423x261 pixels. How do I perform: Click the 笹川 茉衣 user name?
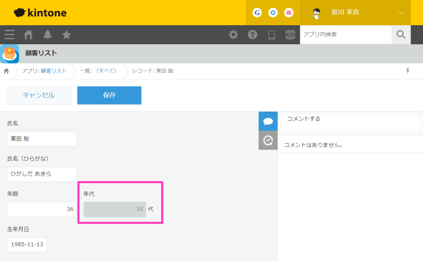point(345,12)
